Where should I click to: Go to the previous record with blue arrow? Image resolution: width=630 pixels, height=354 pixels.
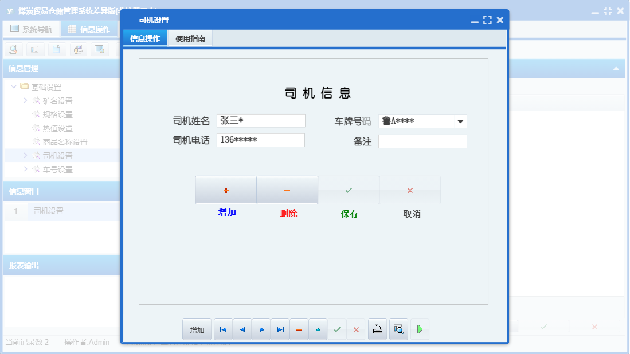[x=242, y=329]
